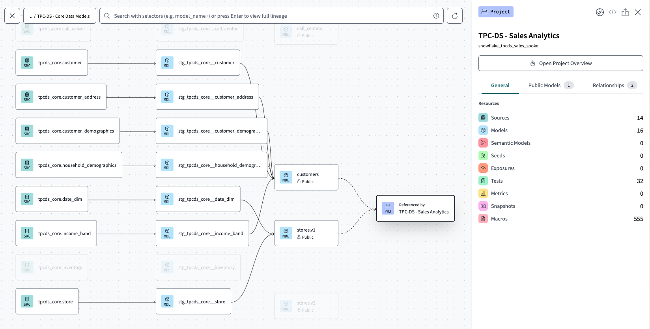The width and height of the screenshot is (650, 329).
Task: Click Open Project Overview button
Action: pyautogui.click(x=560, y=64)
